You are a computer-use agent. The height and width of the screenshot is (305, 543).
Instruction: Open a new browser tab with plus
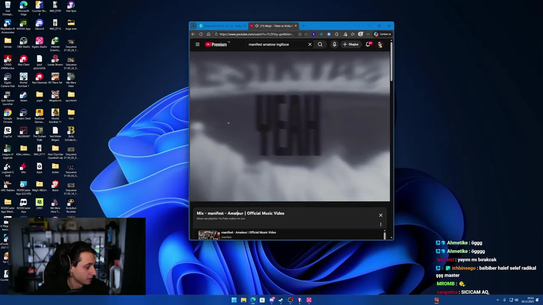(x=303, y=26)
